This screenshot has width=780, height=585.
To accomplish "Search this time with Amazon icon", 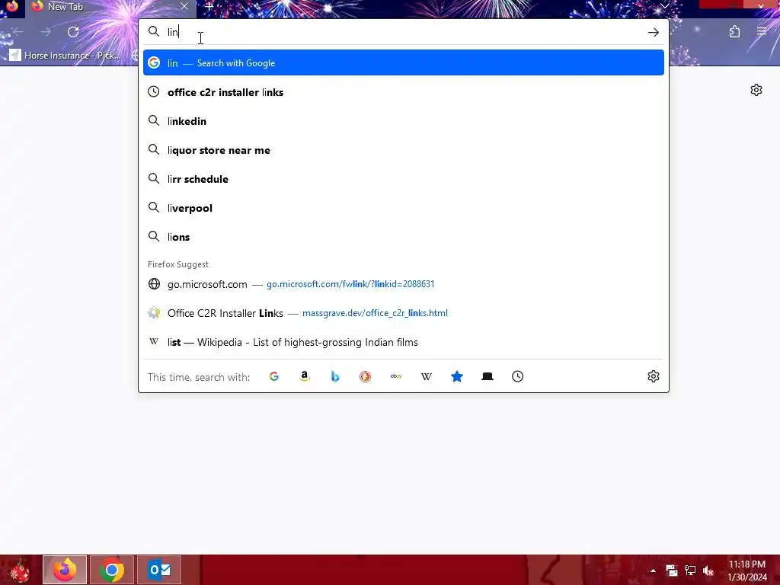I will click(305, 376).
